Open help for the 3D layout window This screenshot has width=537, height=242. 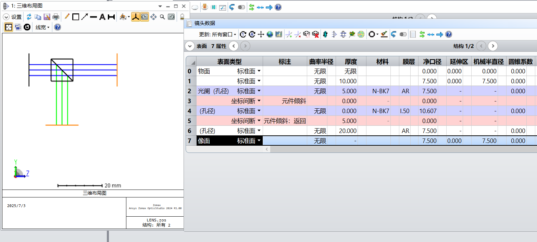[58, 27]
